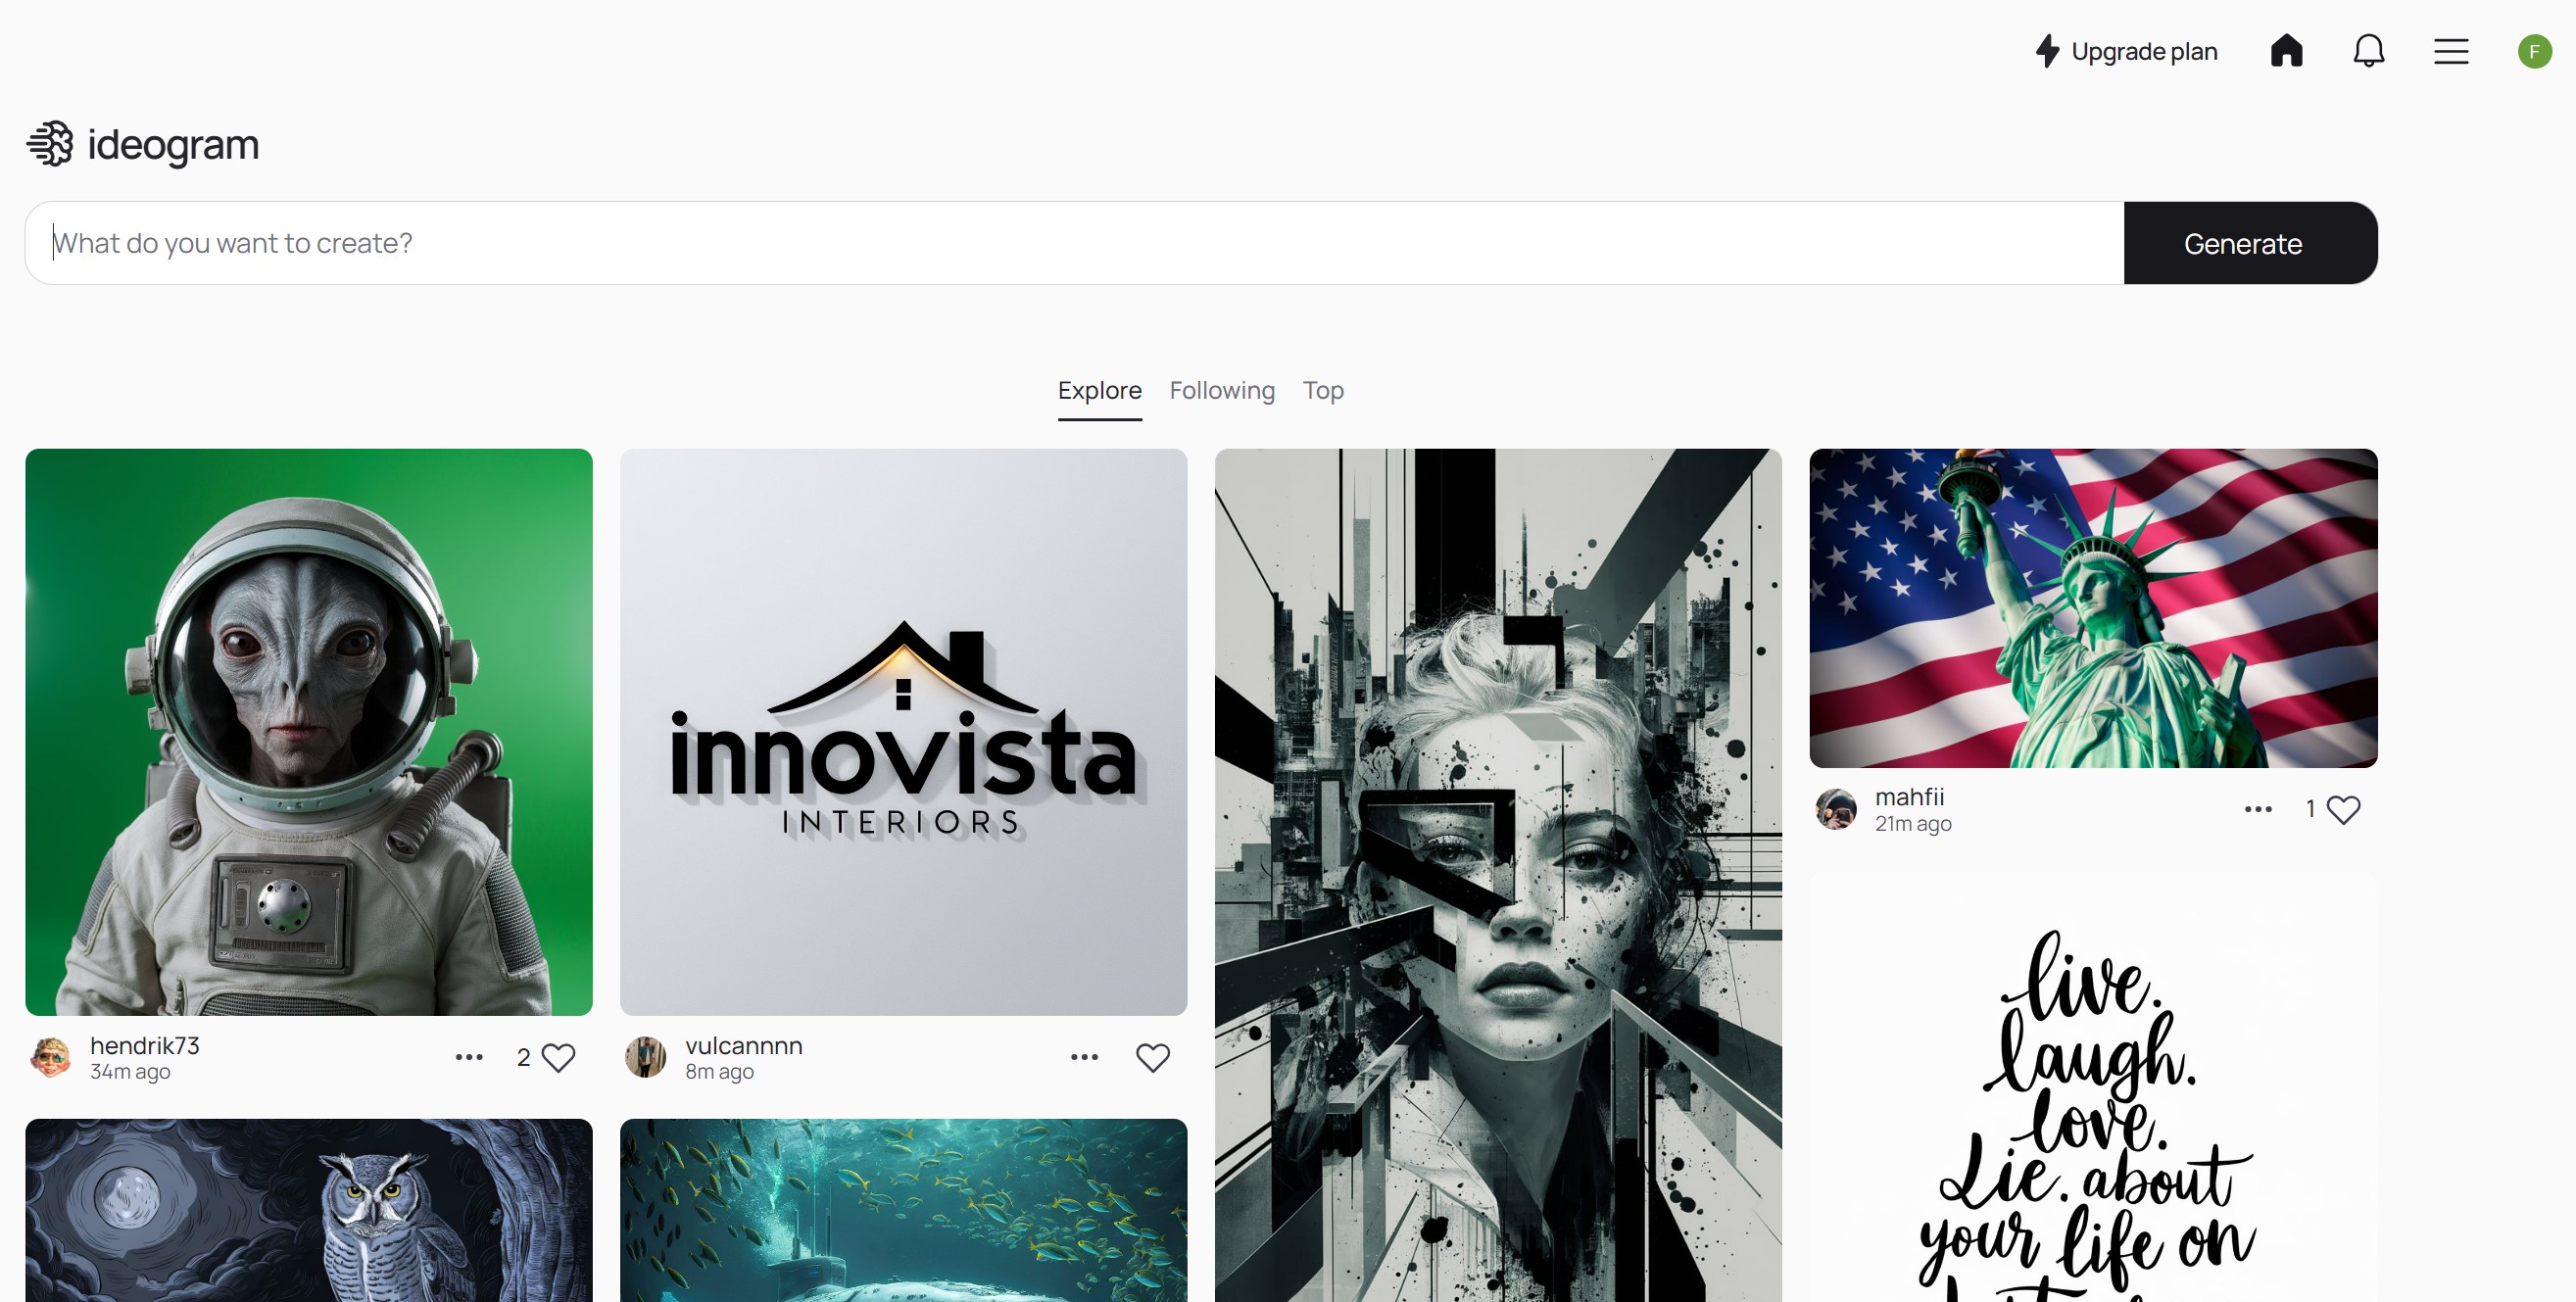2576x1302 pixels.
Task: Click the like count '2' on hendrik73's post
Action: pos(523,1057)
